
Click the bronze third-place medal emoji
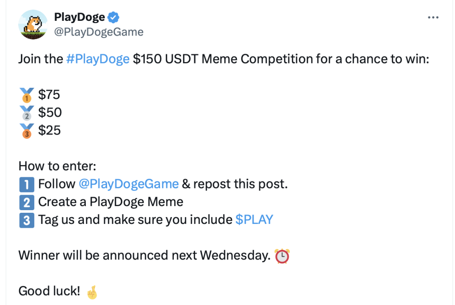tap(27, 131)
